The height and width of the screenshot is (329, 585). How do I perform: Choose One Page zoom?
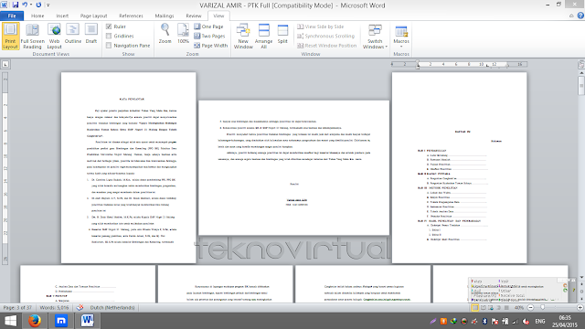(x=208, y=27)
